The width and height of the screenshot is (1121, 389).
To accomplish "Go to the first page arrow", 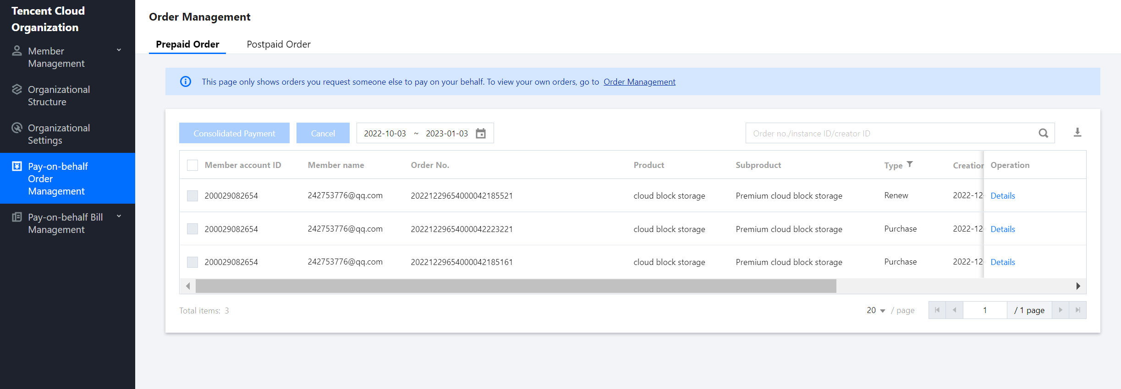I will tap(937, 310).
